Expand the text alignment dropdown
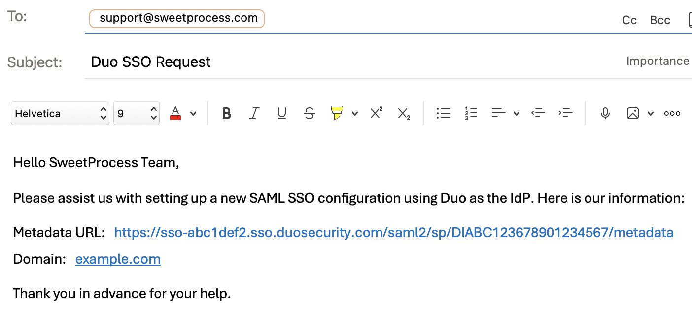The width and height of the screenshot is (692, 312). [x=516, y=113]
